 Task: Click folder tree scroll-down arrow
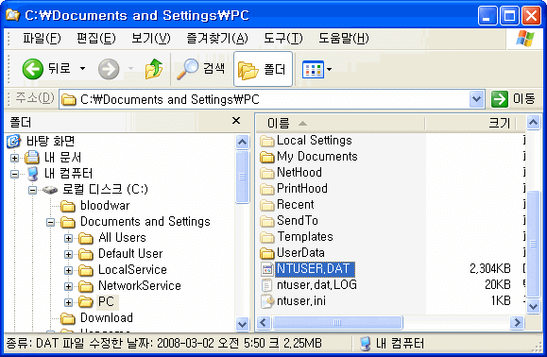click(242, 324)
